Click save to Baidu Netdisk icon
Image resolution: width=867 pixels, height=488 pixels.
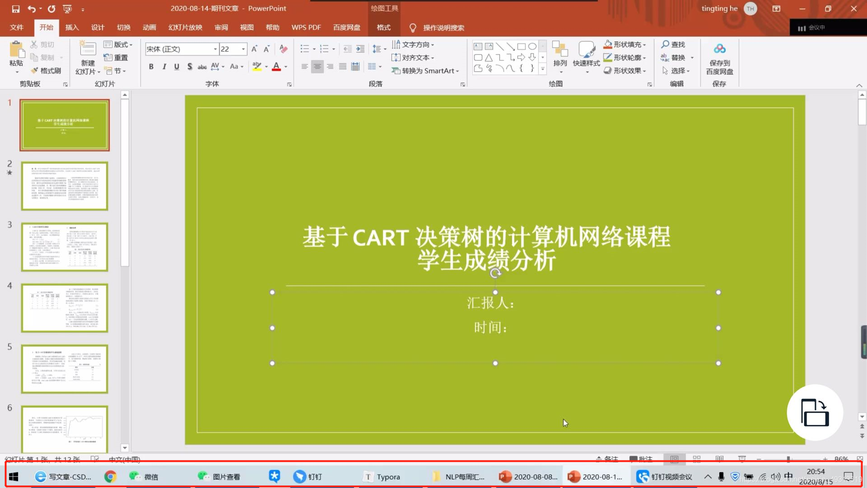pyautogui.click(x=719, y=49)
